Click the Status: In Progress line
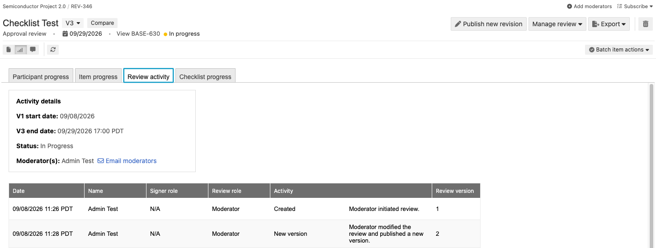The width and height of the screenshot is (656, 248). [x=45, y=146]
